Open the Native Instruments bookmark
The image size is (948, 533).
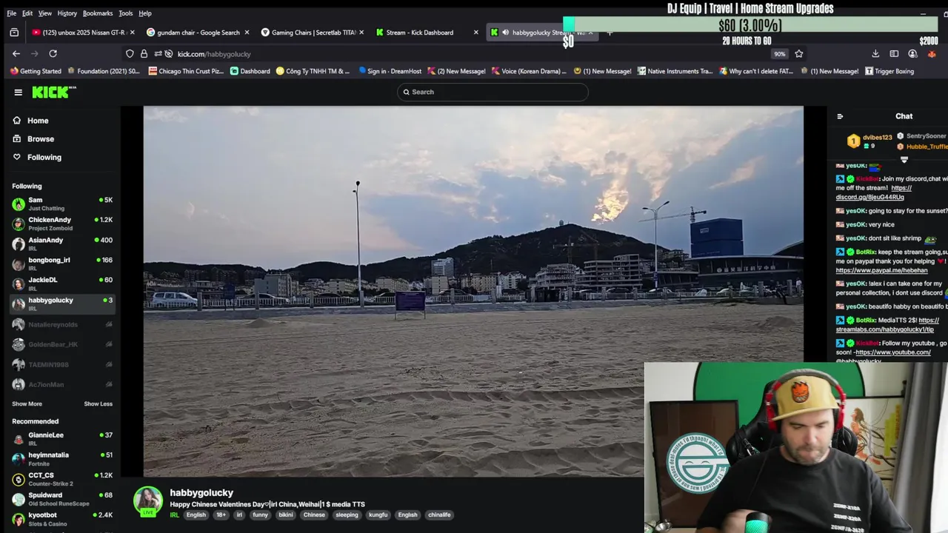pyautogui.click(x=675, y=71)
